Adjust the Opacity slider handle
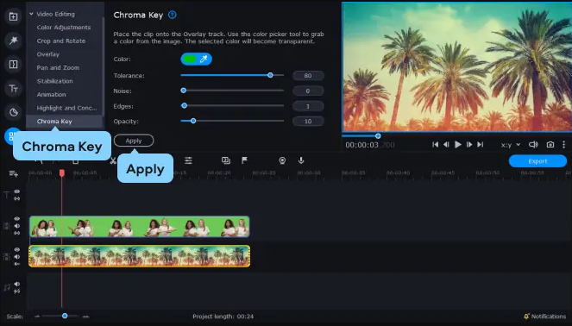The image size is (572, 326). tap(193, 121)
